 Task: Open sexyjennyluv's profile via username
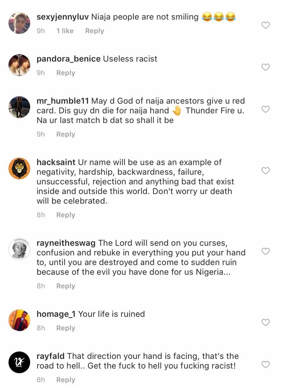[x=63, y=17]
